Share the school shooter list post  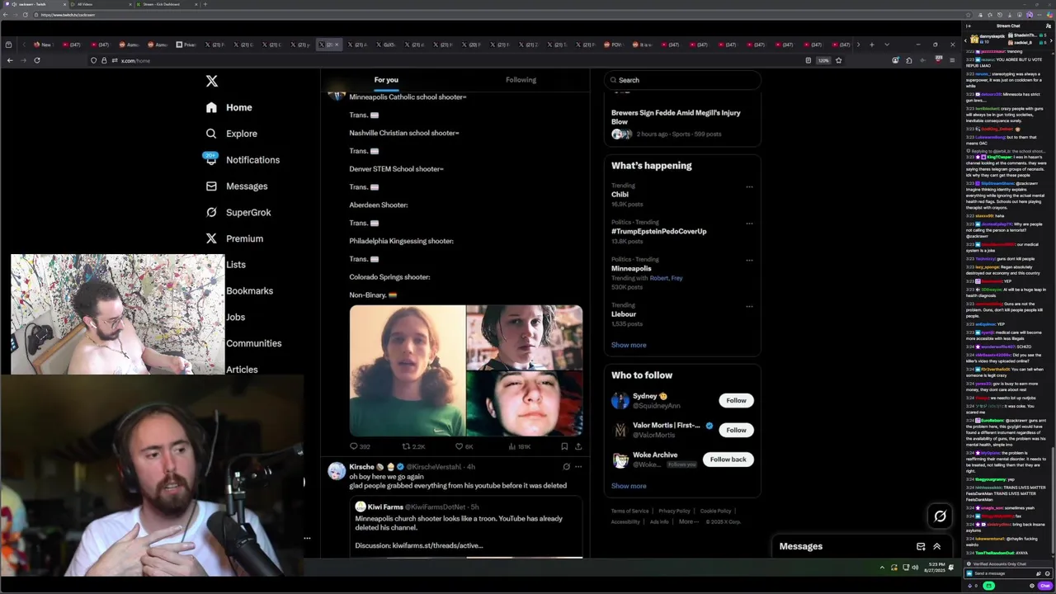tap(578, 446)
